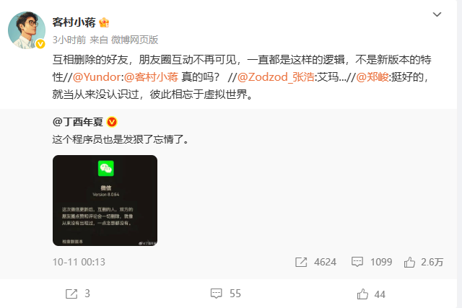Open the @郑峻 mention link

pyautogui.click(x=372, y=77)
